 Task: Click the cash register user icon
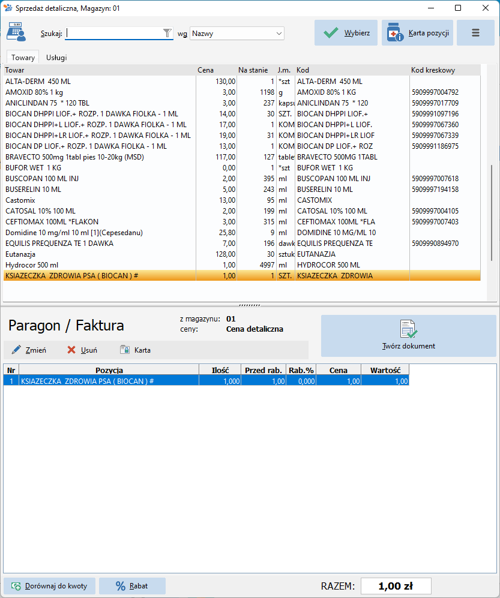tap(16, 32)
